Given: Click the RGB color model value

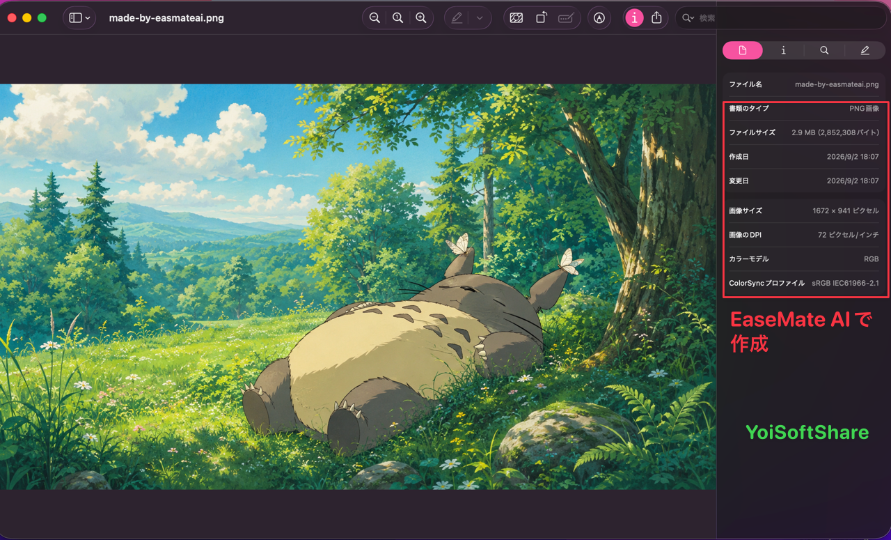Looking at the screenshot, I should pyautogui.click(x=872, y=259).
